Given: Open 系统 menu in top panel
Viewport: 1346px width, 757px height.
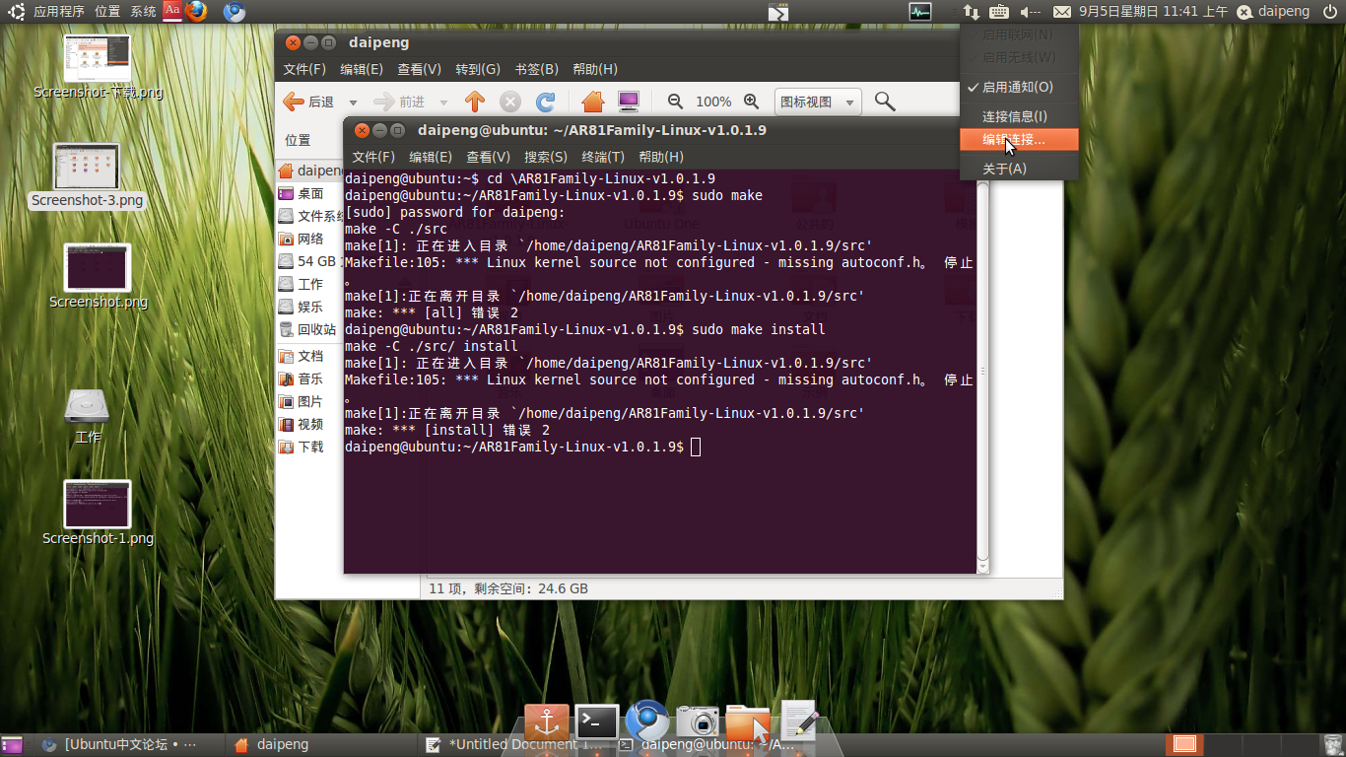Looking at the screenshot, I should (x=143, y=12).
